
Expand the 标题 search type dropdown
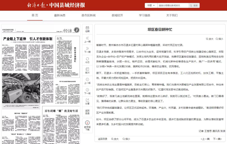click(151, 6)
